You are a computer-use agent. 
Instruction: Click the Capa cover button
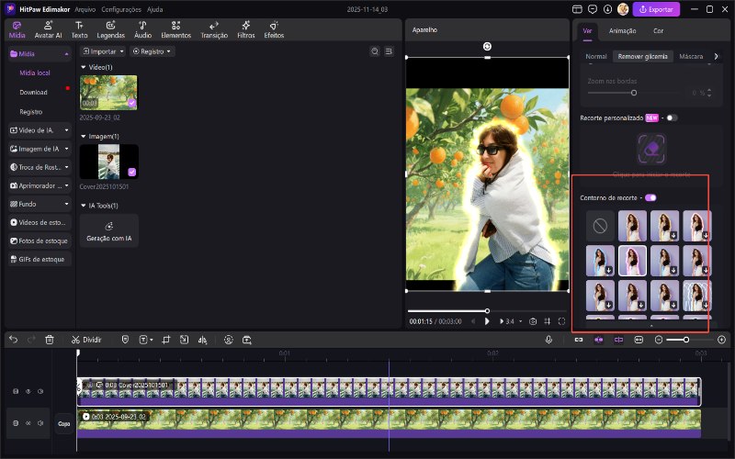[x=63, y=423]
